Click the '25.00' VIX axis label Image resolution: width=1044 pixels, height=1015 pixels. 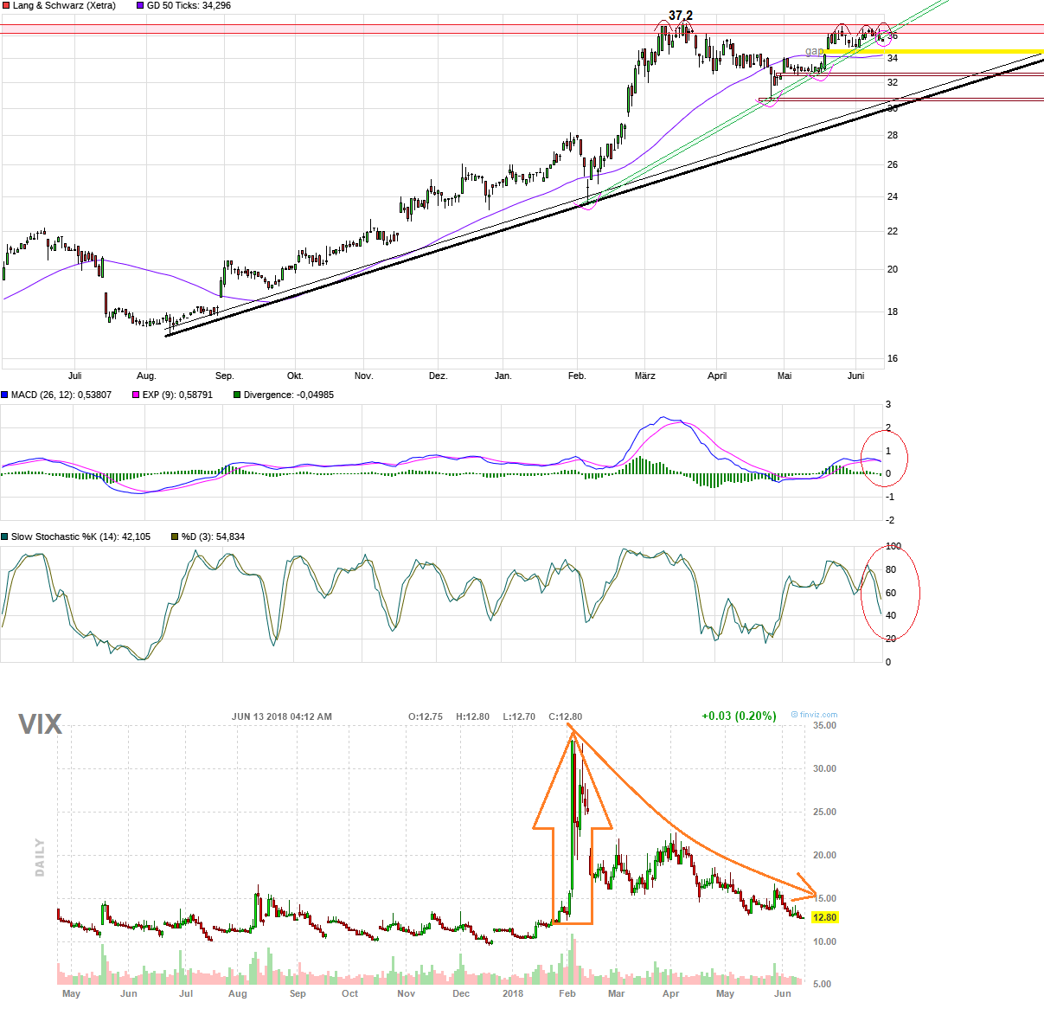tap(825, 812)
